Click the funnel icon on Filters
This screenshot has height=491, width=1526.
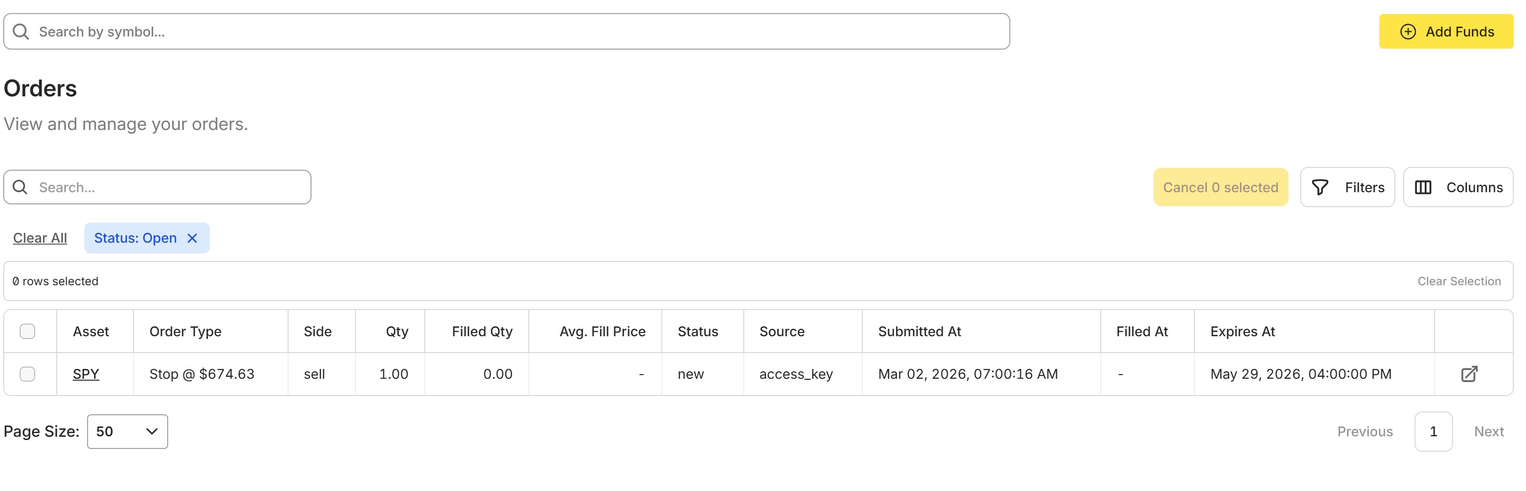pyautogui.click(x=1320, y=188)
